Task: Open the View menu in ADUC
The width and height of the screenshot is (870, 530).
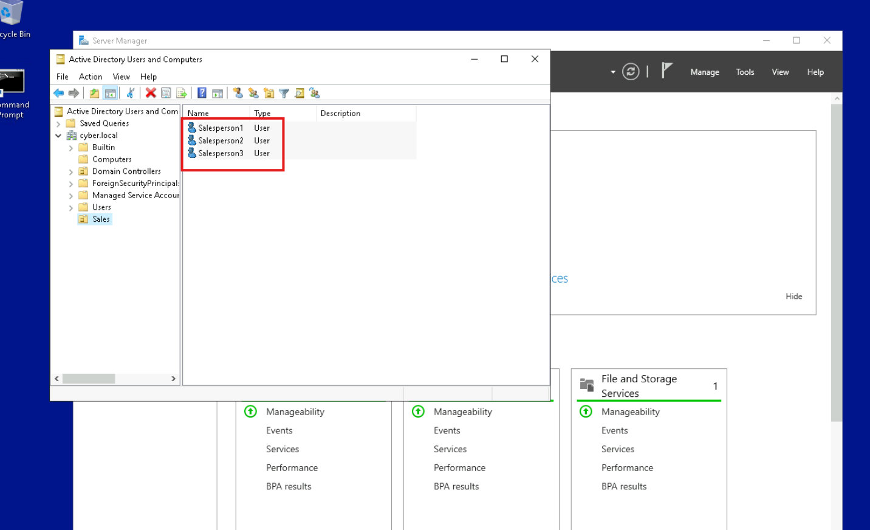Action: (x=122, y=77)
